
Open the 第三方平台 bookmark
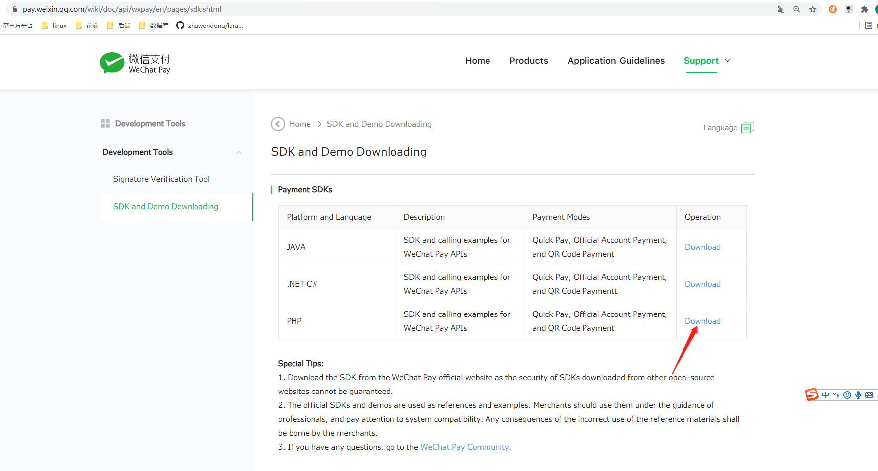(18, 25)
